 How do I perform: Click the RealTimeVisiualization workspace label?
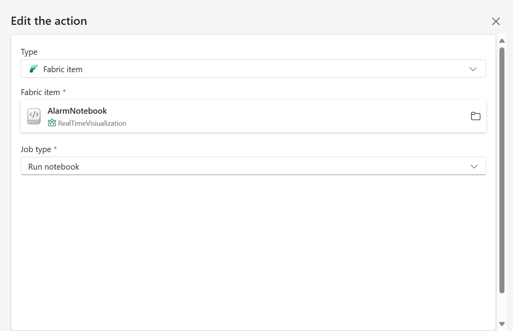92,123
